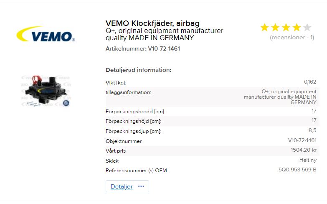Click the third rating star
This screenshot has height=204, width=327.
[x=286, y=28]
